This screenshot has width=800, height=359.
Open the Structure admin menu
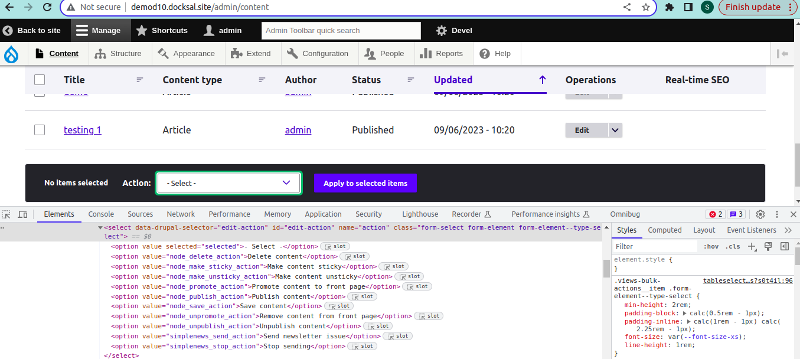pyautogui.click(x=118, y=54)
